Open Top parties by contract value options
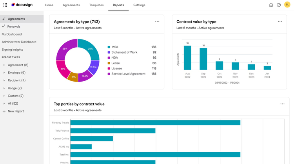This screenshot has width=294, height=164. (x=282, y=104)
